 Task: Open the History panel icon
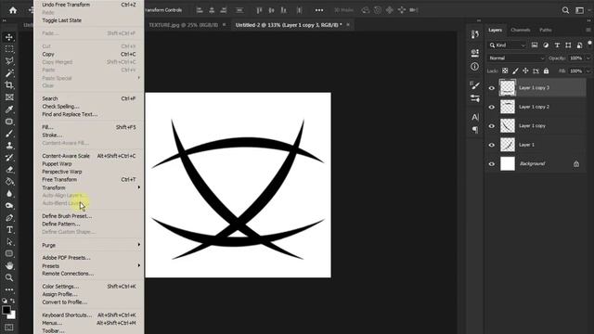coord(474,34)
